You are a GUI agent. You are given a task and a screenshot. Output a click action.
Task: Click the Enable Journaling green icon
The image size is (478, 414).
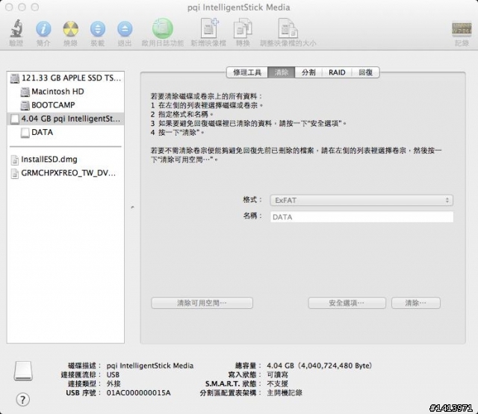pyautogui.click(x=163, y=28)
